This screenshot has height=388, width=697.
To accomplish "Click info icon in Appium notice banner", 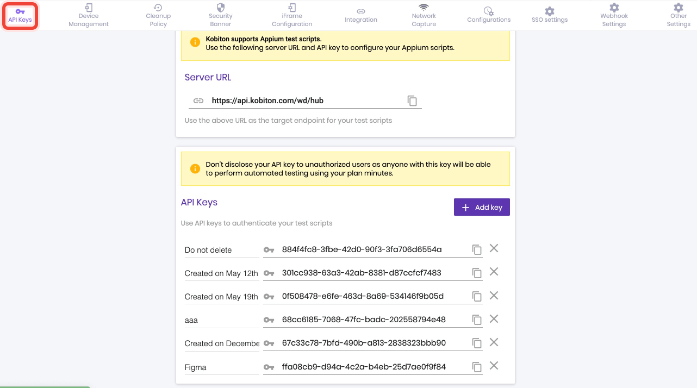I will point(195,42).
